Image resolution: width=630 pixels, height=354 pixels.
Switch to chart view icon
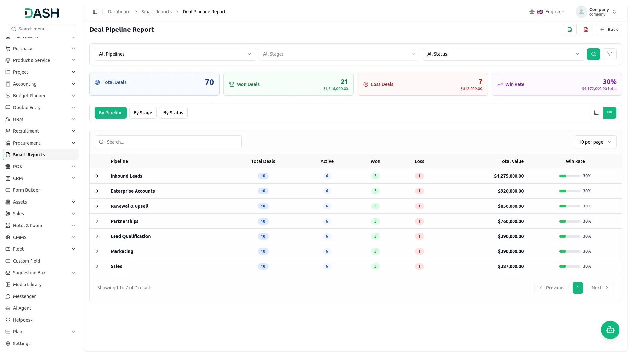(x=596, y=113)
